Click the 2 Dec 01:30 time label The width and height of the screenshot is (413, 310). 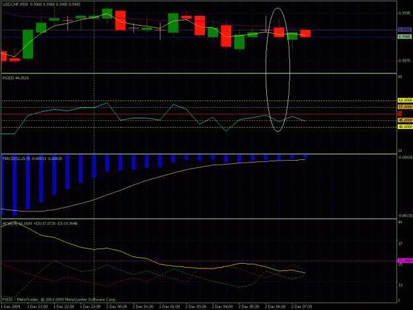click(x=143, y=307)
